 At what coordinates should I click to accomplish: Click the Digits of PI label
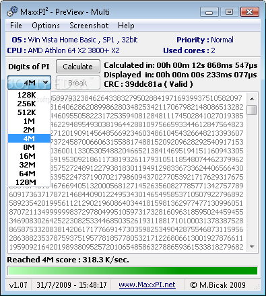point(29,67)
